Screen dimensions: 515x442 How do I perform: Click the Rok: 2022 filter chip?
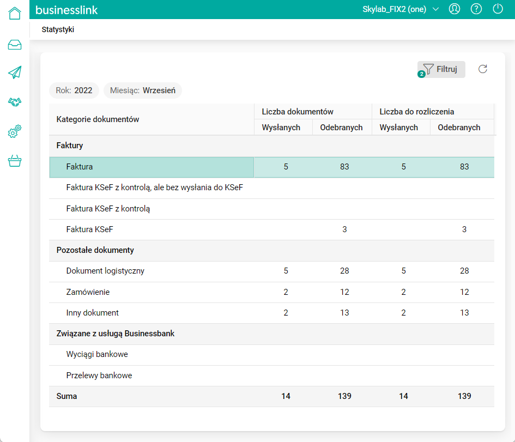[x=74, y=90]
